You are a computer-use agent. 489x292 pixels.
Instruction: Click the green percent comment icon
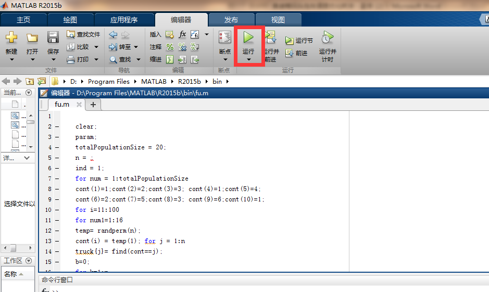[x=170, y=47]
